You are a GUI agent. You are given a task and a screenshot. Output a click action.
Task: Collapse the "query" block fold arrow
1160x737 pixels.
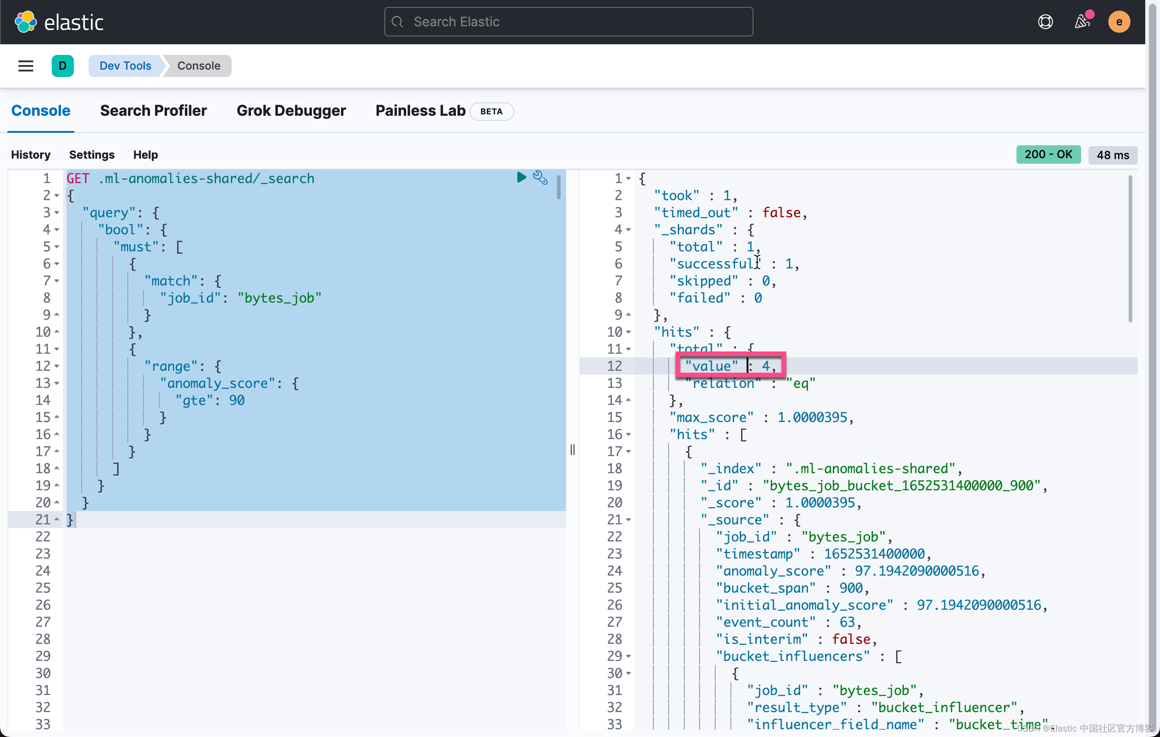57,213
